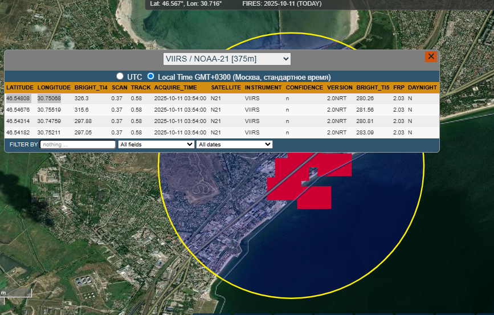Click the CONFIDENCE column header
Screen dimensions: 494x315
pyautogui.click(x=304, y=88)
